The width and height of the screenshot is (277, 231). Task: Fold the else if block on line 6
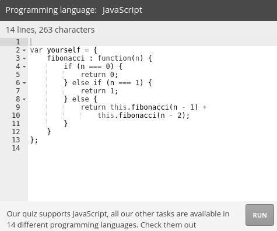(24, 83)
